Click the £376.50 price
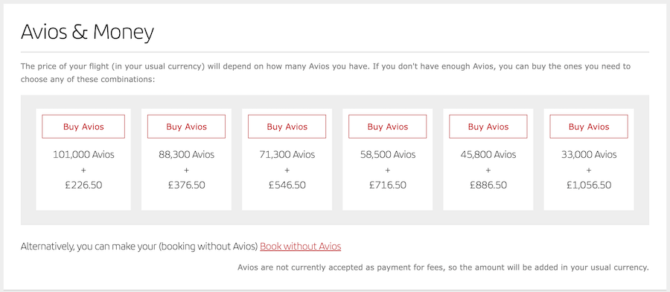The height and width of the screenshot is (292, 670). coord(186,185)
